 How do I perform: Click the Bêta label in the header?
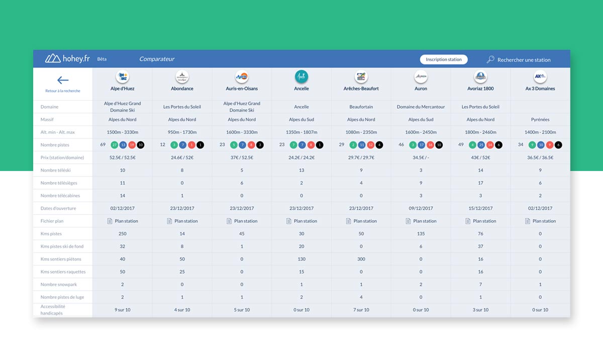102,59
